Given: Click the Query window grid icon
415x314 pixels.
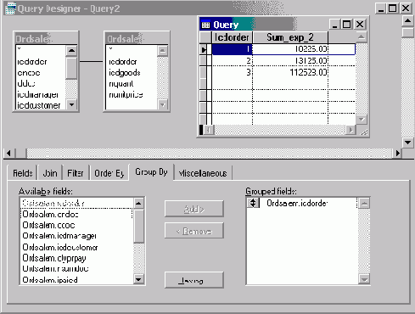Looking at the screenshot, I should 205,25.
